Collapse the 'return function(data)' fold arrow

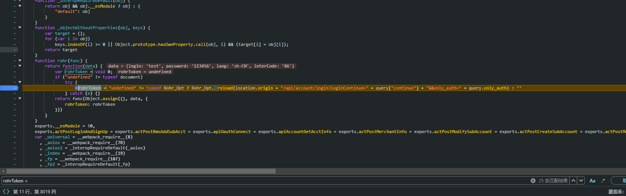tap(20, 66)
